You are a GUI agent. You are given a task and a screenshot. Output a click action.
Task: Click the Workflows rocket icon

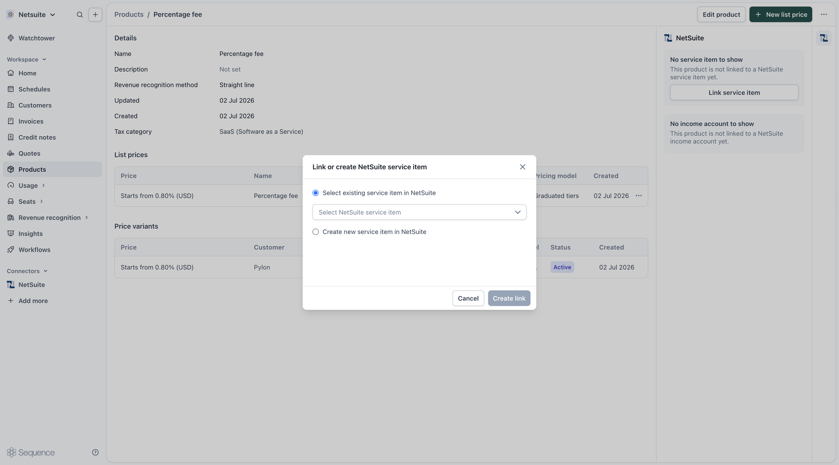click(x=11, y=250)
